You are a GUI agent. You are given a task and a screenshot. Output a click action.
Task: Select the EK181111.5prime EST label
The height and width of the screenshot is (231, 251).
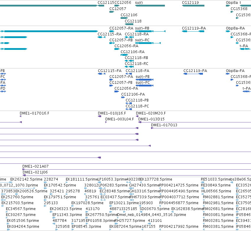[82, 179]
